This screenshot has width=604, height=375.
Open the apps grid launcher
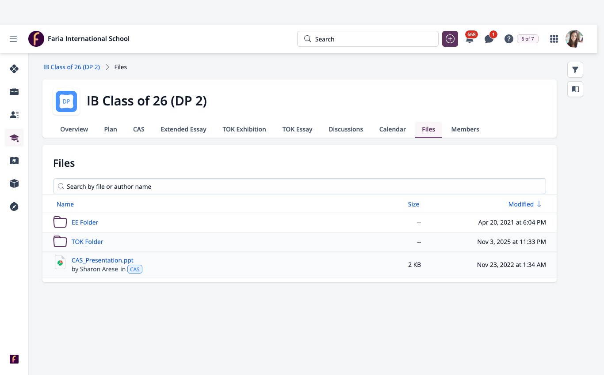(x=554, y=39)
